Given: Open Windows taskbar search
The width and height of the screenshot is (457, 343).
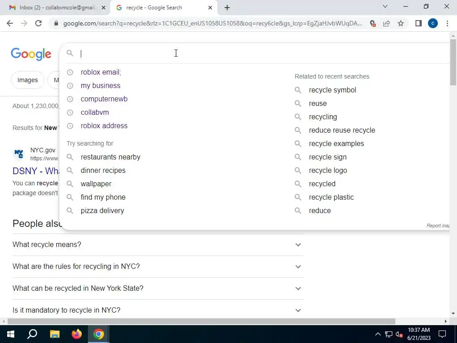Looking at the screenshot, I should 32,334.
